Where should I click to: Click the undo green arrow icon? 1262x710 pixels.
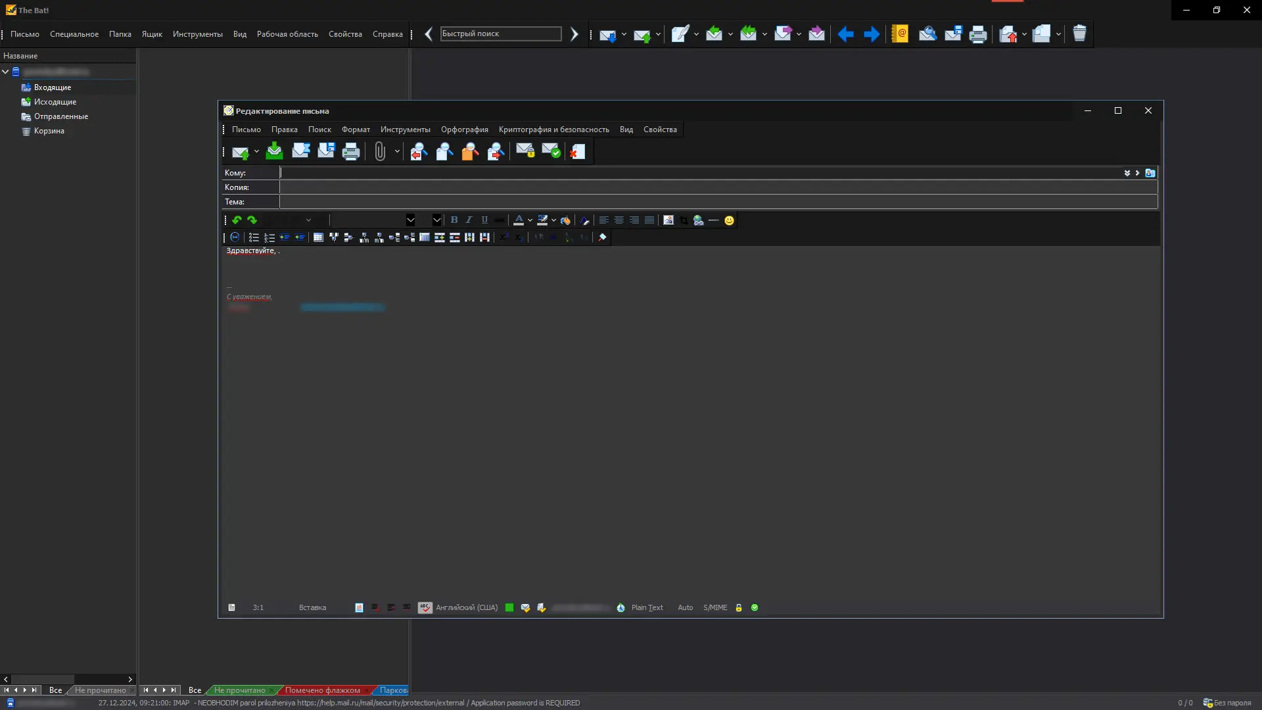pos(237,220)
